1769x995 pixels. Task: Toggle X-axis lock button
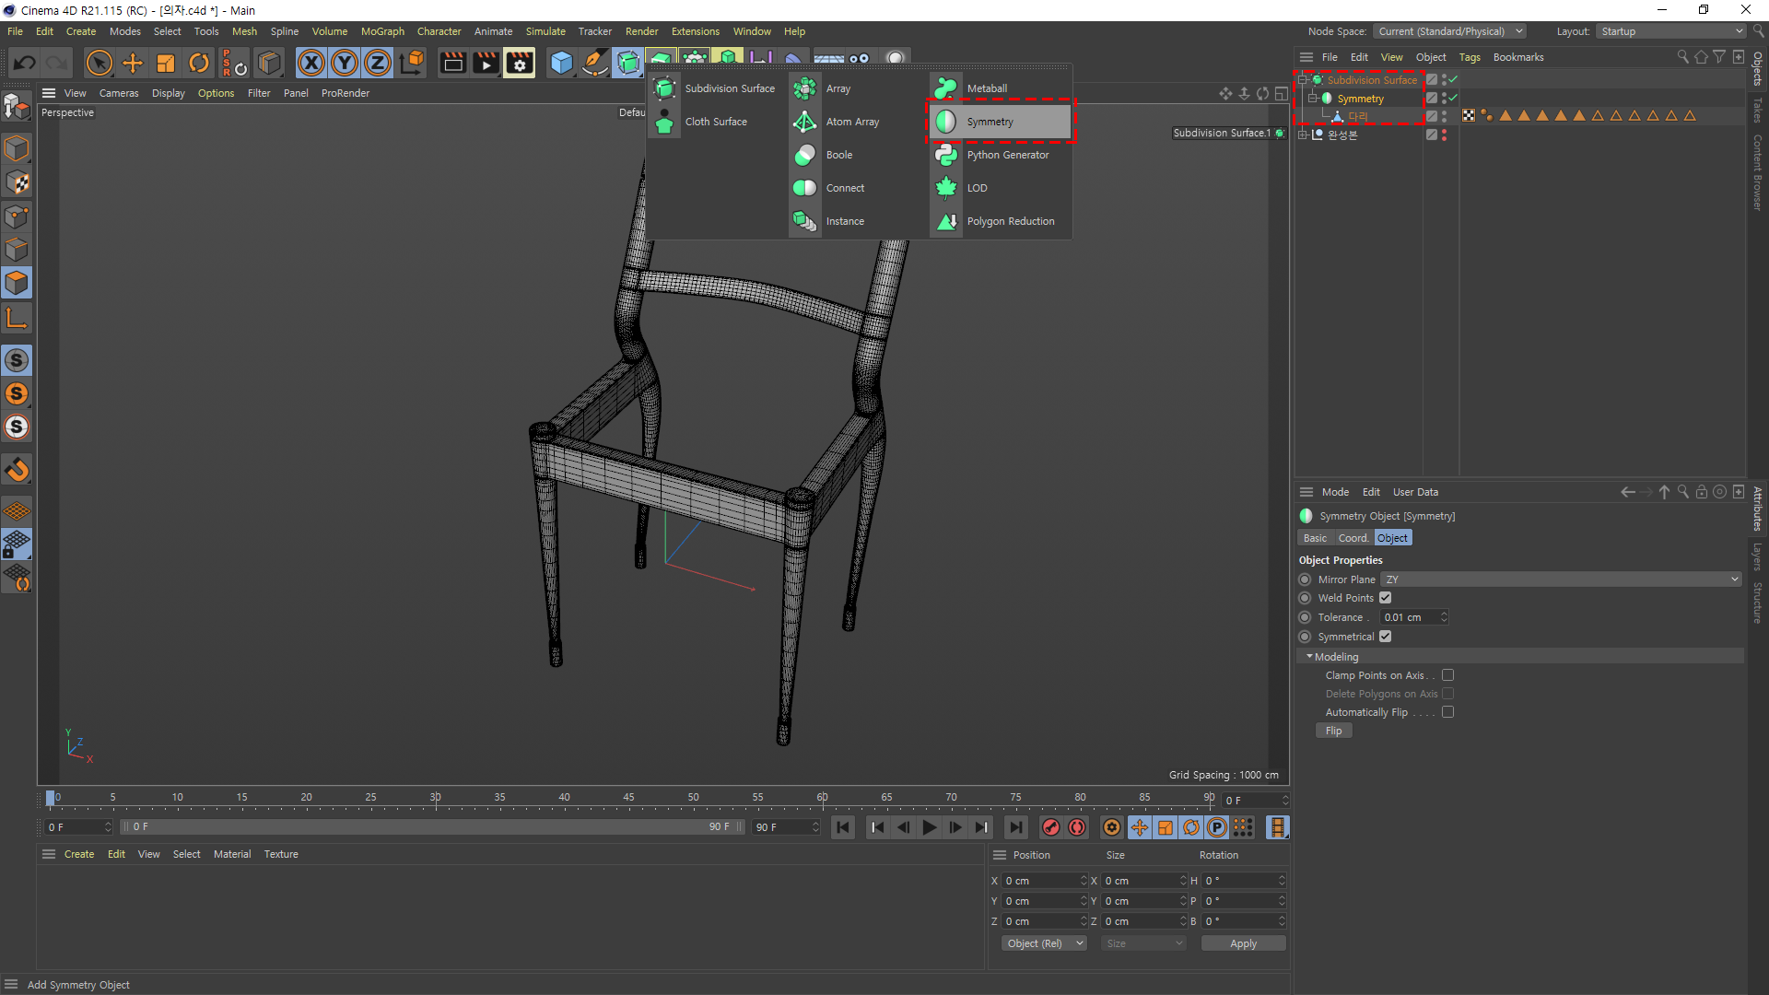coord(311,63)
